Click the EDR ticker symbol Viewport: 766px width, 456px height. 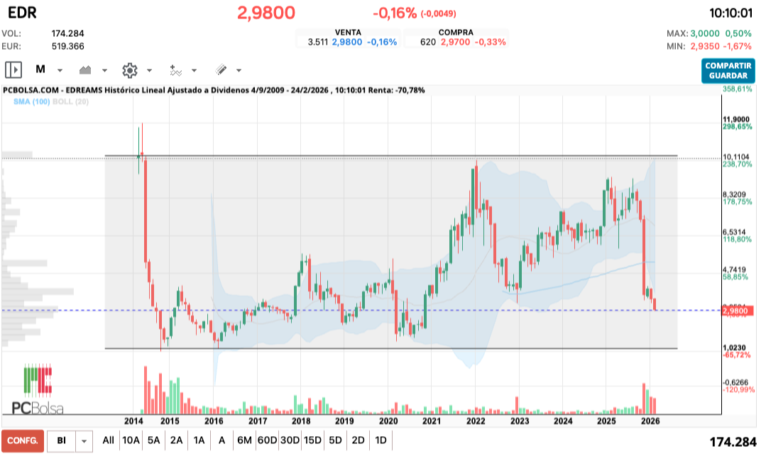pyautogui.click(x=22, y=12)
